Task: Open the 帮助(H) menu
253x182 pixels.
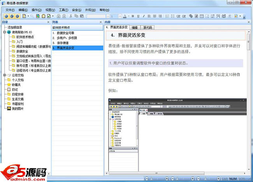Action: [104, 10]
